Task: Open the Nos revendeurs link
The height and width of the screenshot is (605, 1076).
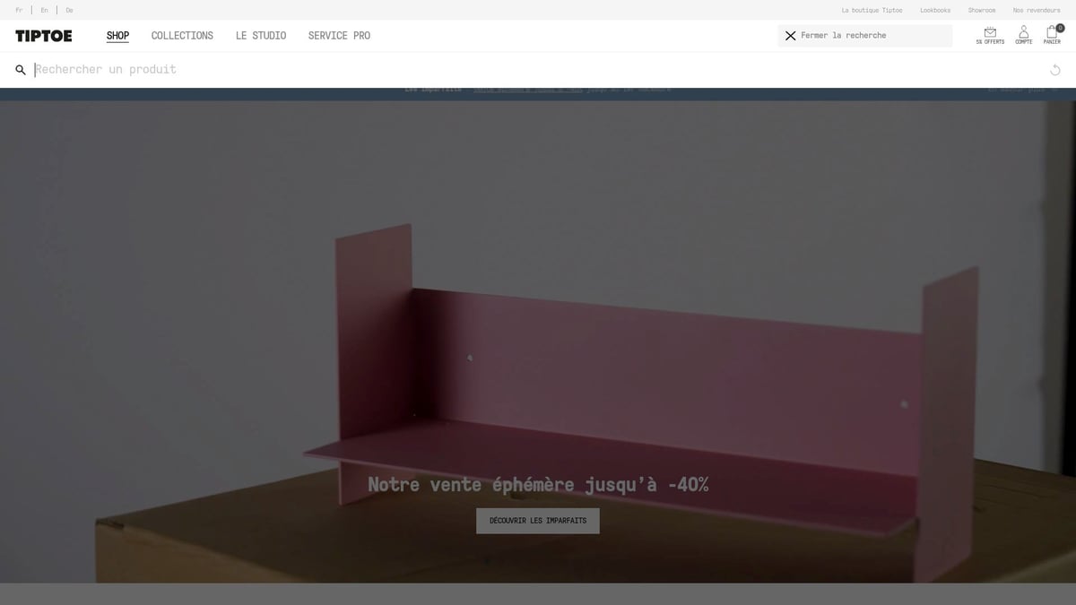Action: click(1037, 11)
